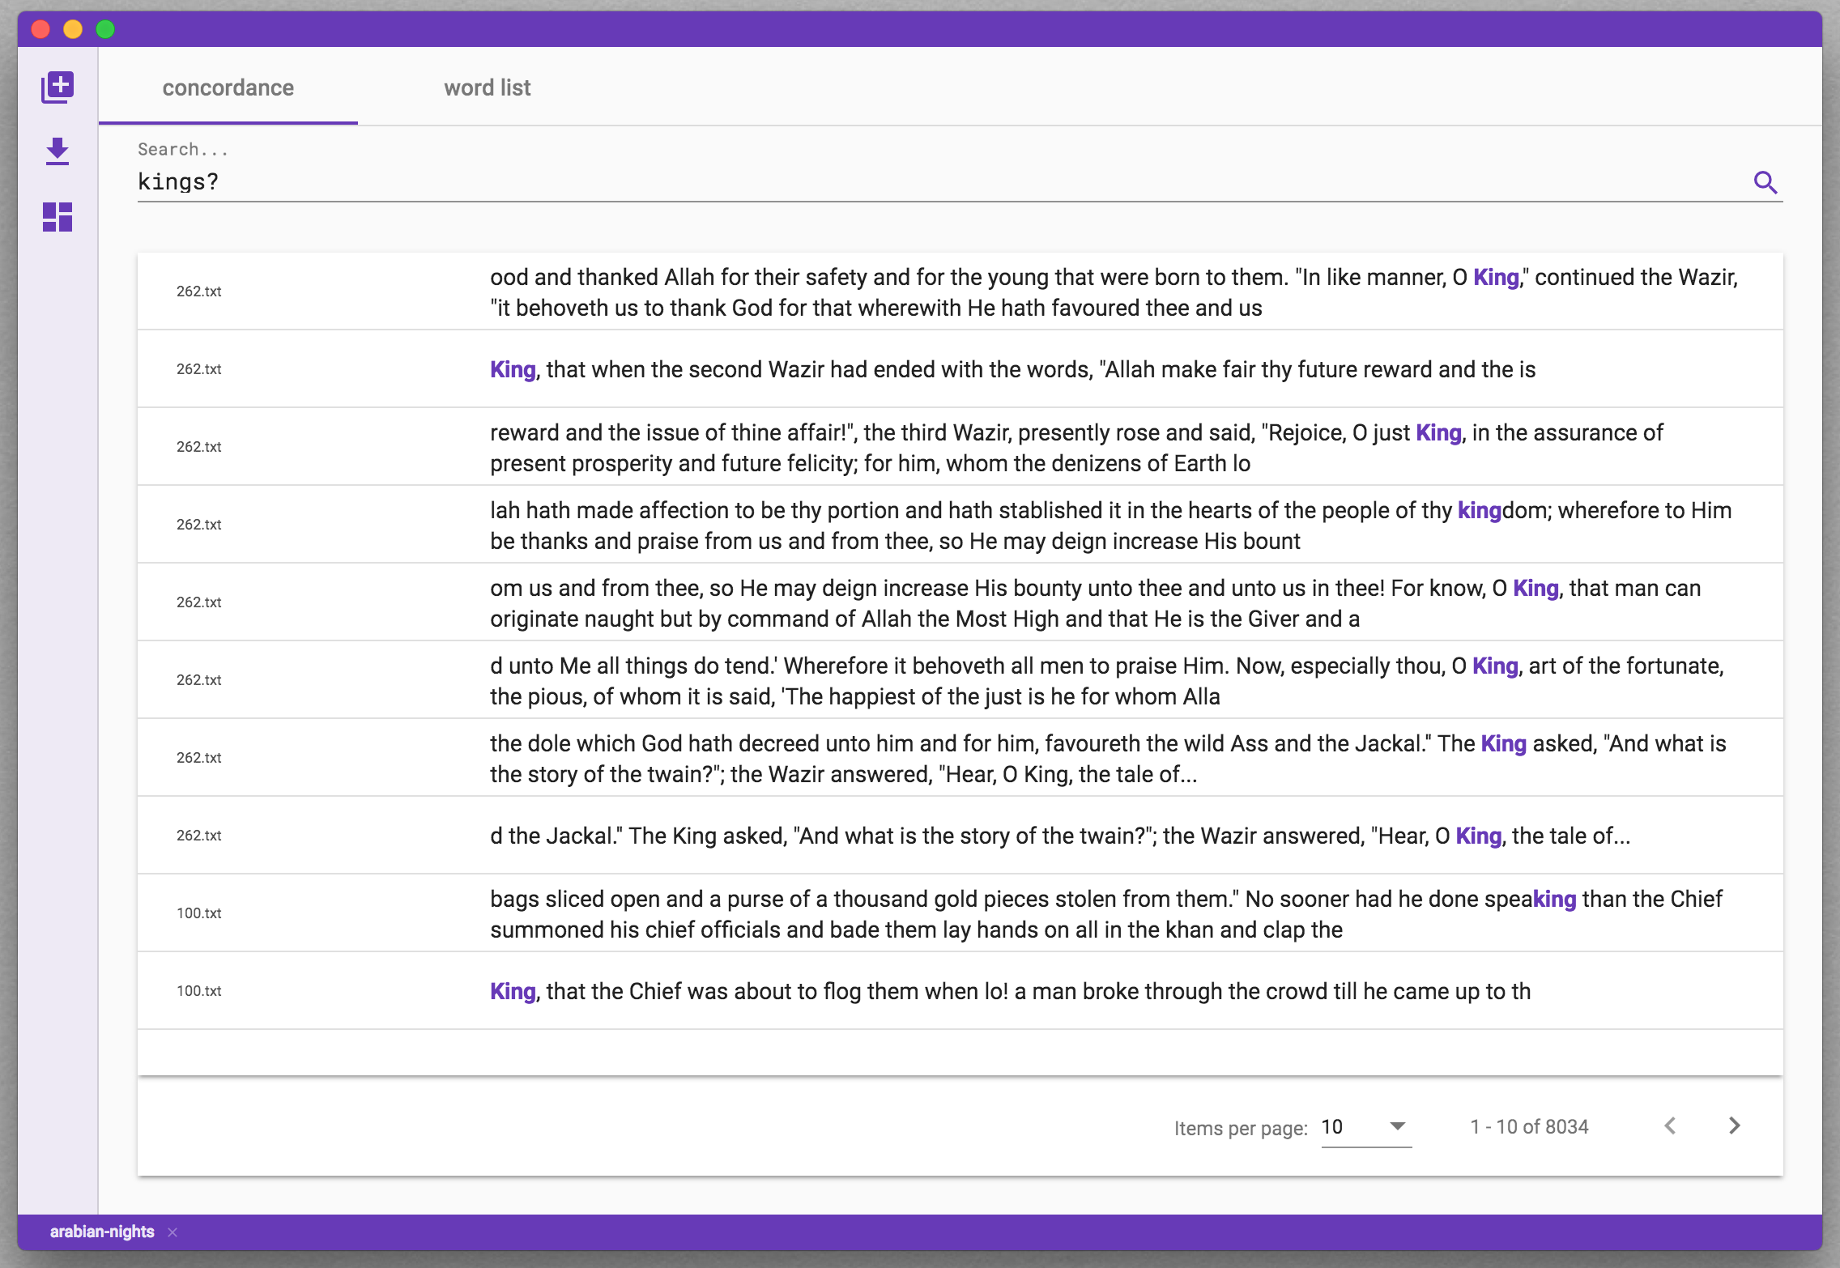1840x1268 pixels.
Task: Switch to the word list tab
Action: pos(487,87)
